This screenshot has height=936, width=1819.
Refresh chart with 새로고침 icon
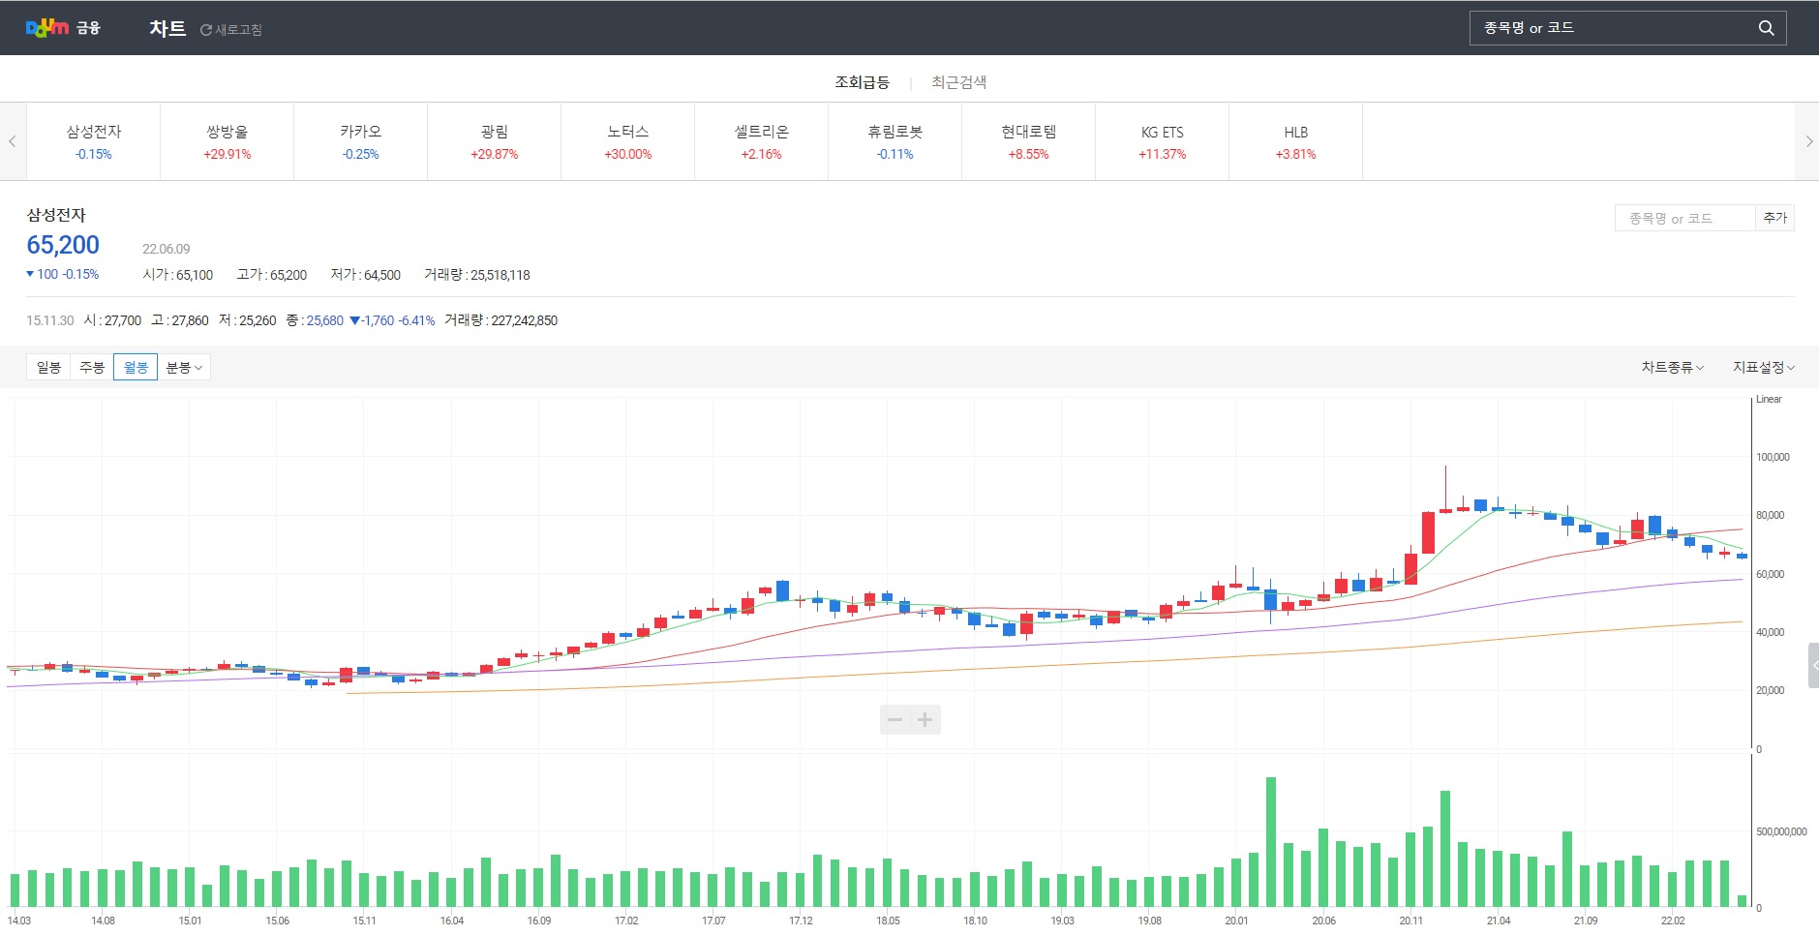230,30
